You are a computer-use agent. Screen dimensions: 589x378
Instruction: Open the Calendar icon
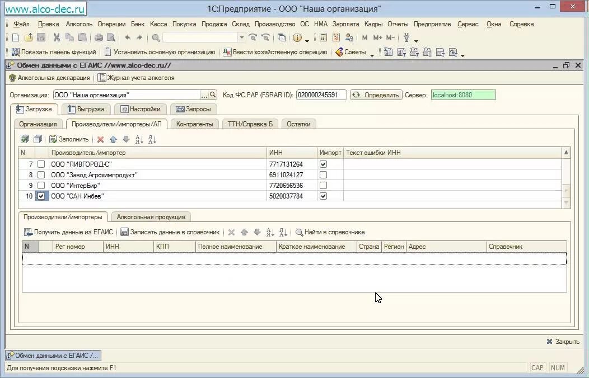click(336, 37)
